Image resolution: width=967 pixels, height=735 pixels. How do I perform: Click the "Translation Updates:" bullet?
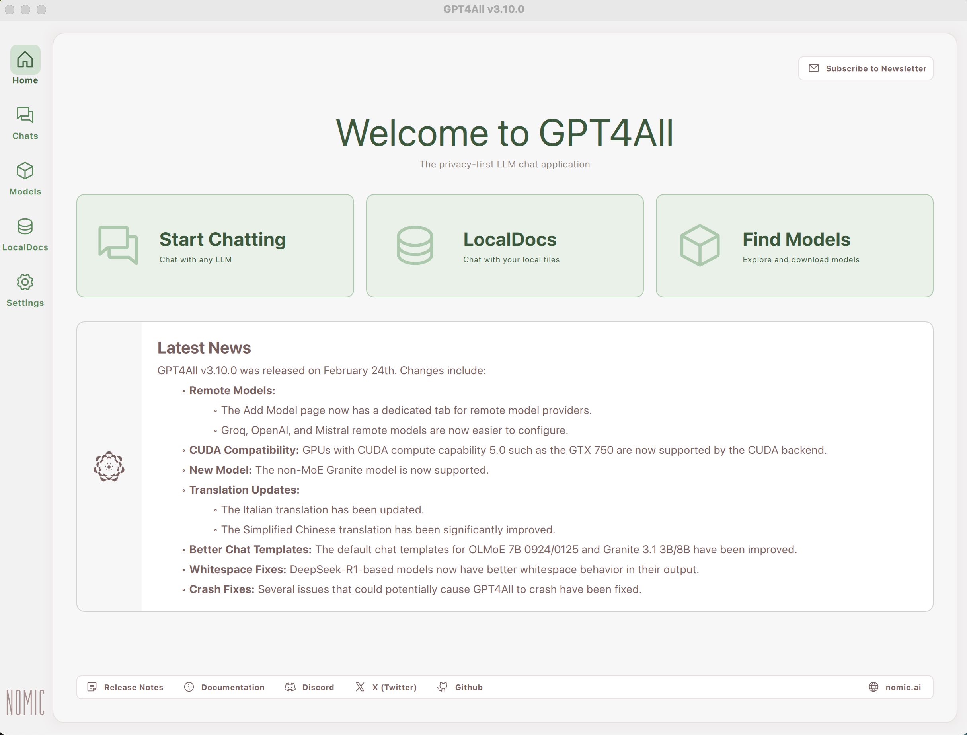[x=244, y=490]
